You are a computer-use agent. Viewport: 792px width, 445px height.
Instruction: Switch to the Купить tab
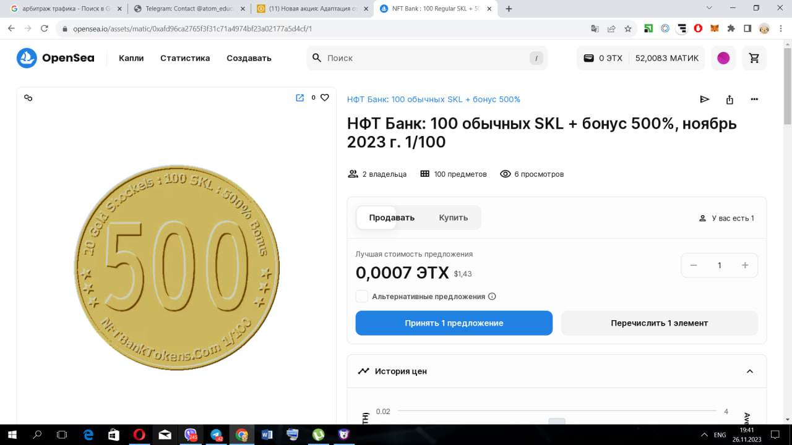(x=453, y=218)
